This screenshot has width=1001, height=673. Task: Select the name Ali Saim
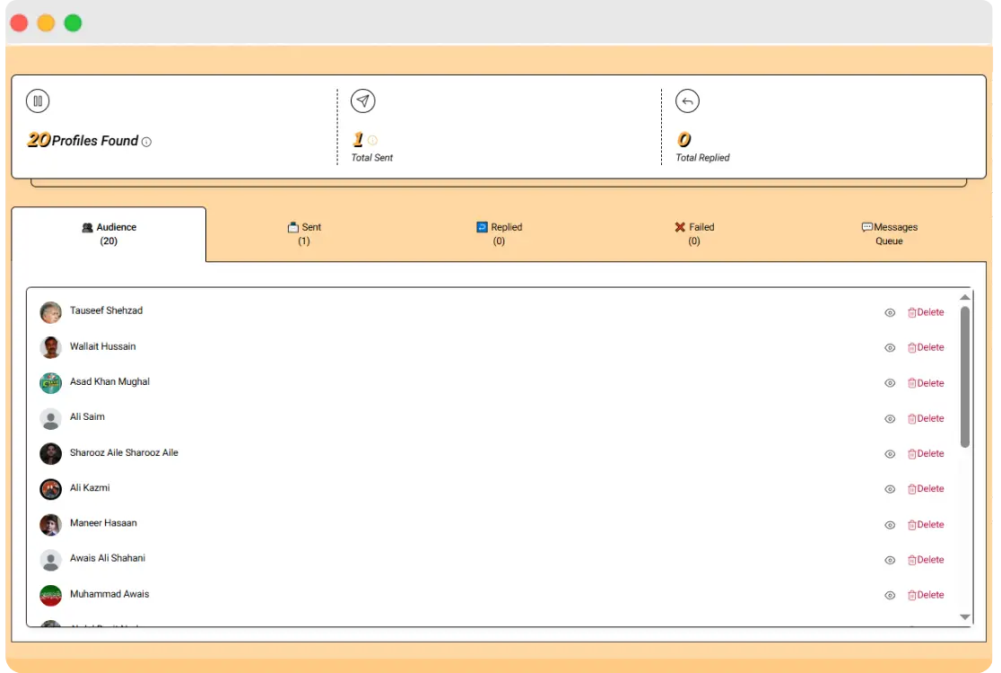[x=88, y=416]
